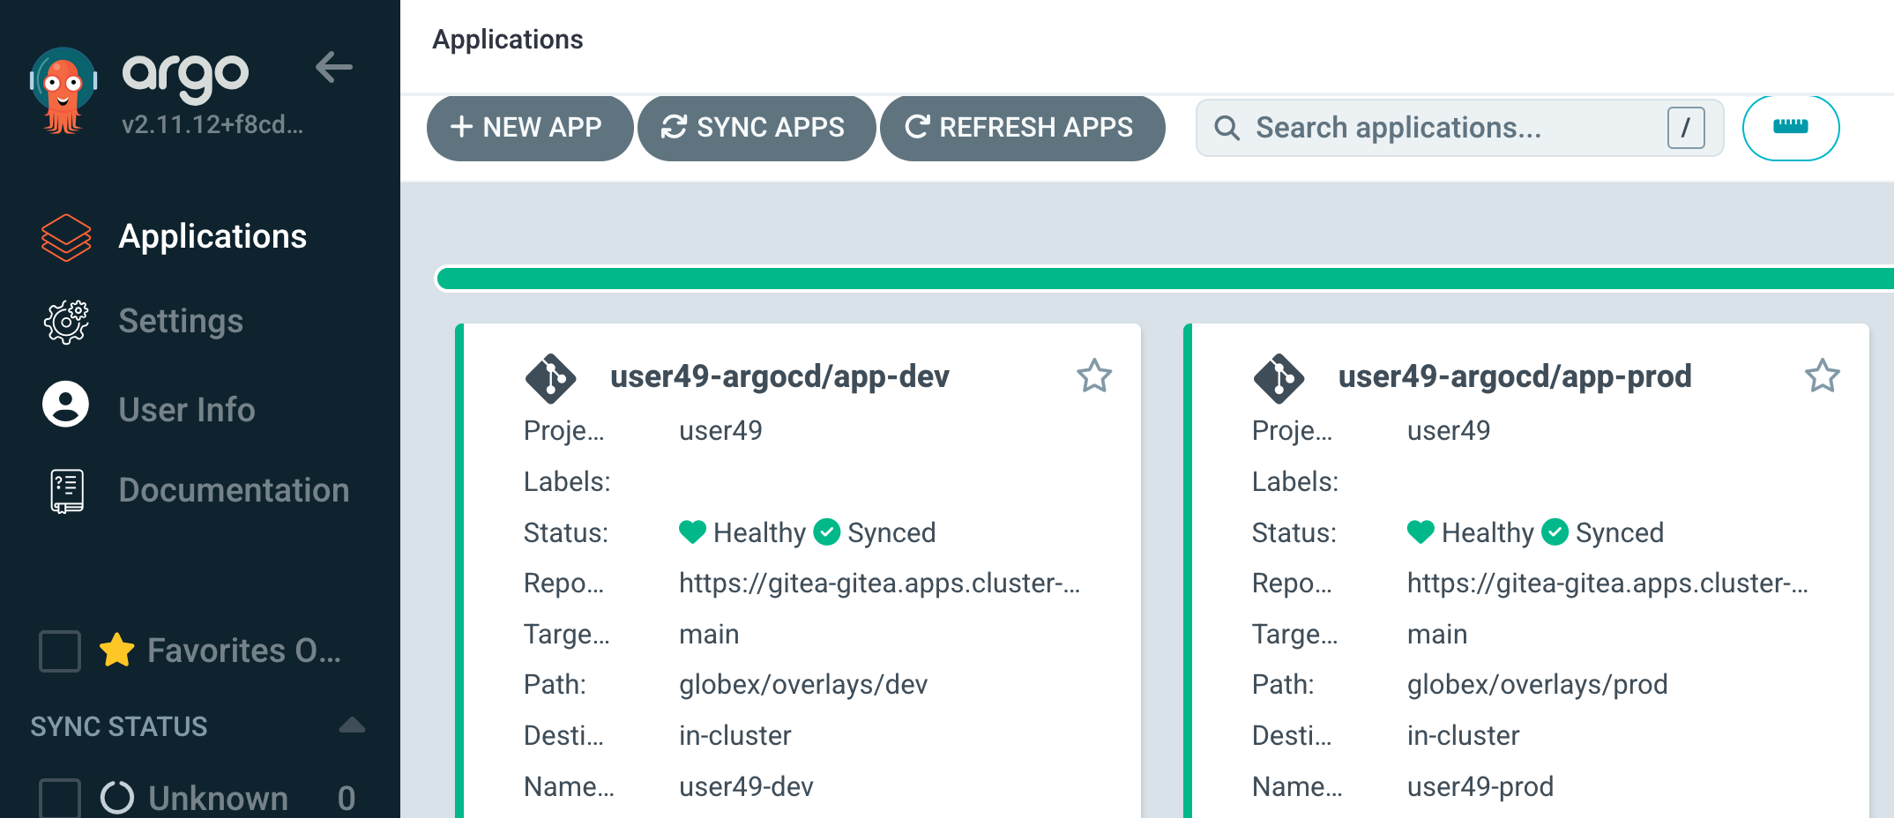Click the repo URL on app-prod card
The image size is (1894, 818).
click(1607, 583)
